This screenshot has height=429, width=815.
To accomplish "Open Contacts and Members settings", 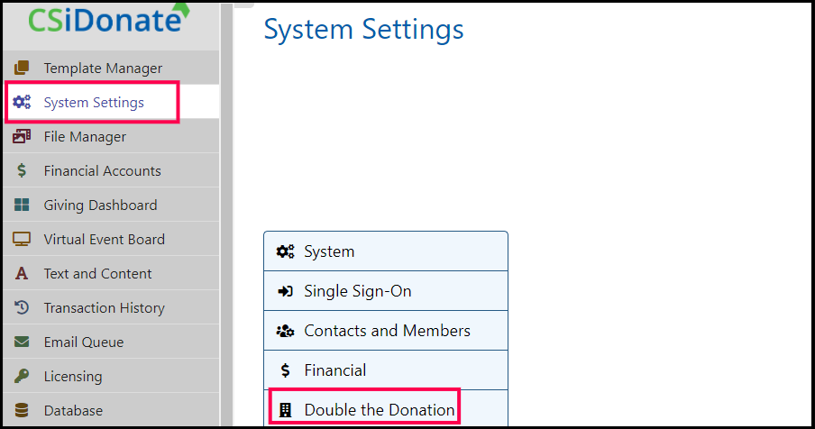I will click(x=385, y=331).
